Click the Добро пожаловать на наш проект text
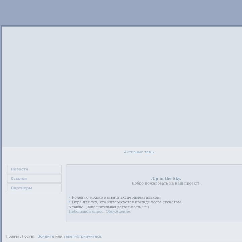This screenshot has height=242, width=242. [166, 184]
